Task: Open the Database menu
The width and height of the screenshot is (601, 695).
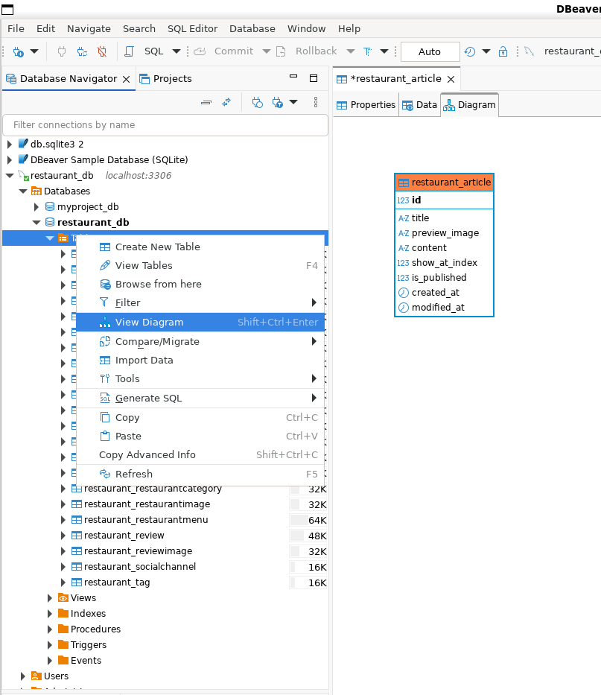Action: click(252, 29)
